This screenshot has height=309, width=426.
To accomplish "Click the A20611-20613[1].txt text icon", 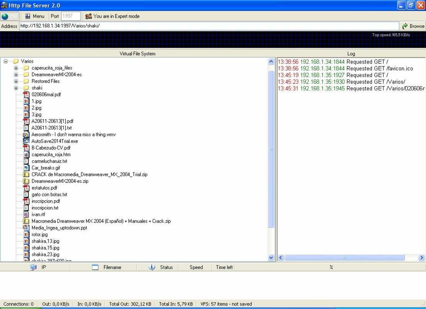I will point(26,128).
